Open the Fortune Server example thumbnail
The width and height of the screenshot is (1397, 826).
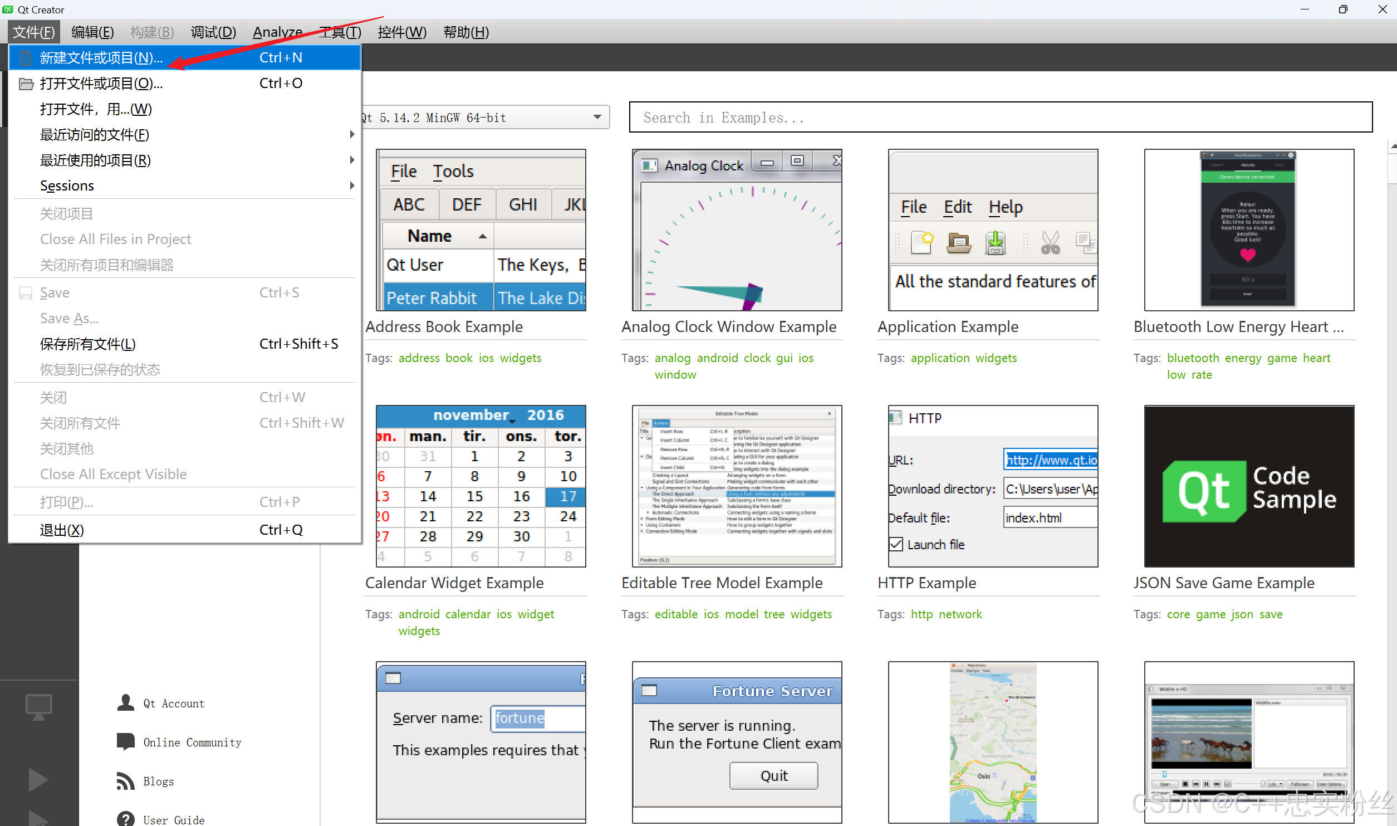point(737,742)
